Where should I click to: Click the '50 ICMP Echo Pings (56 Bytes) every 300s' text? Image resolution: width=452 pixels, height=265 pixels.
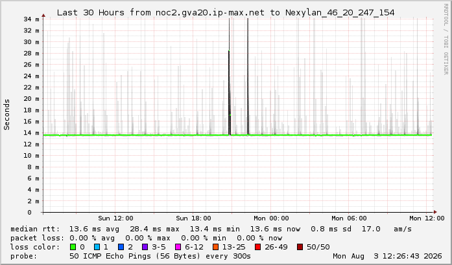[160, 256]
